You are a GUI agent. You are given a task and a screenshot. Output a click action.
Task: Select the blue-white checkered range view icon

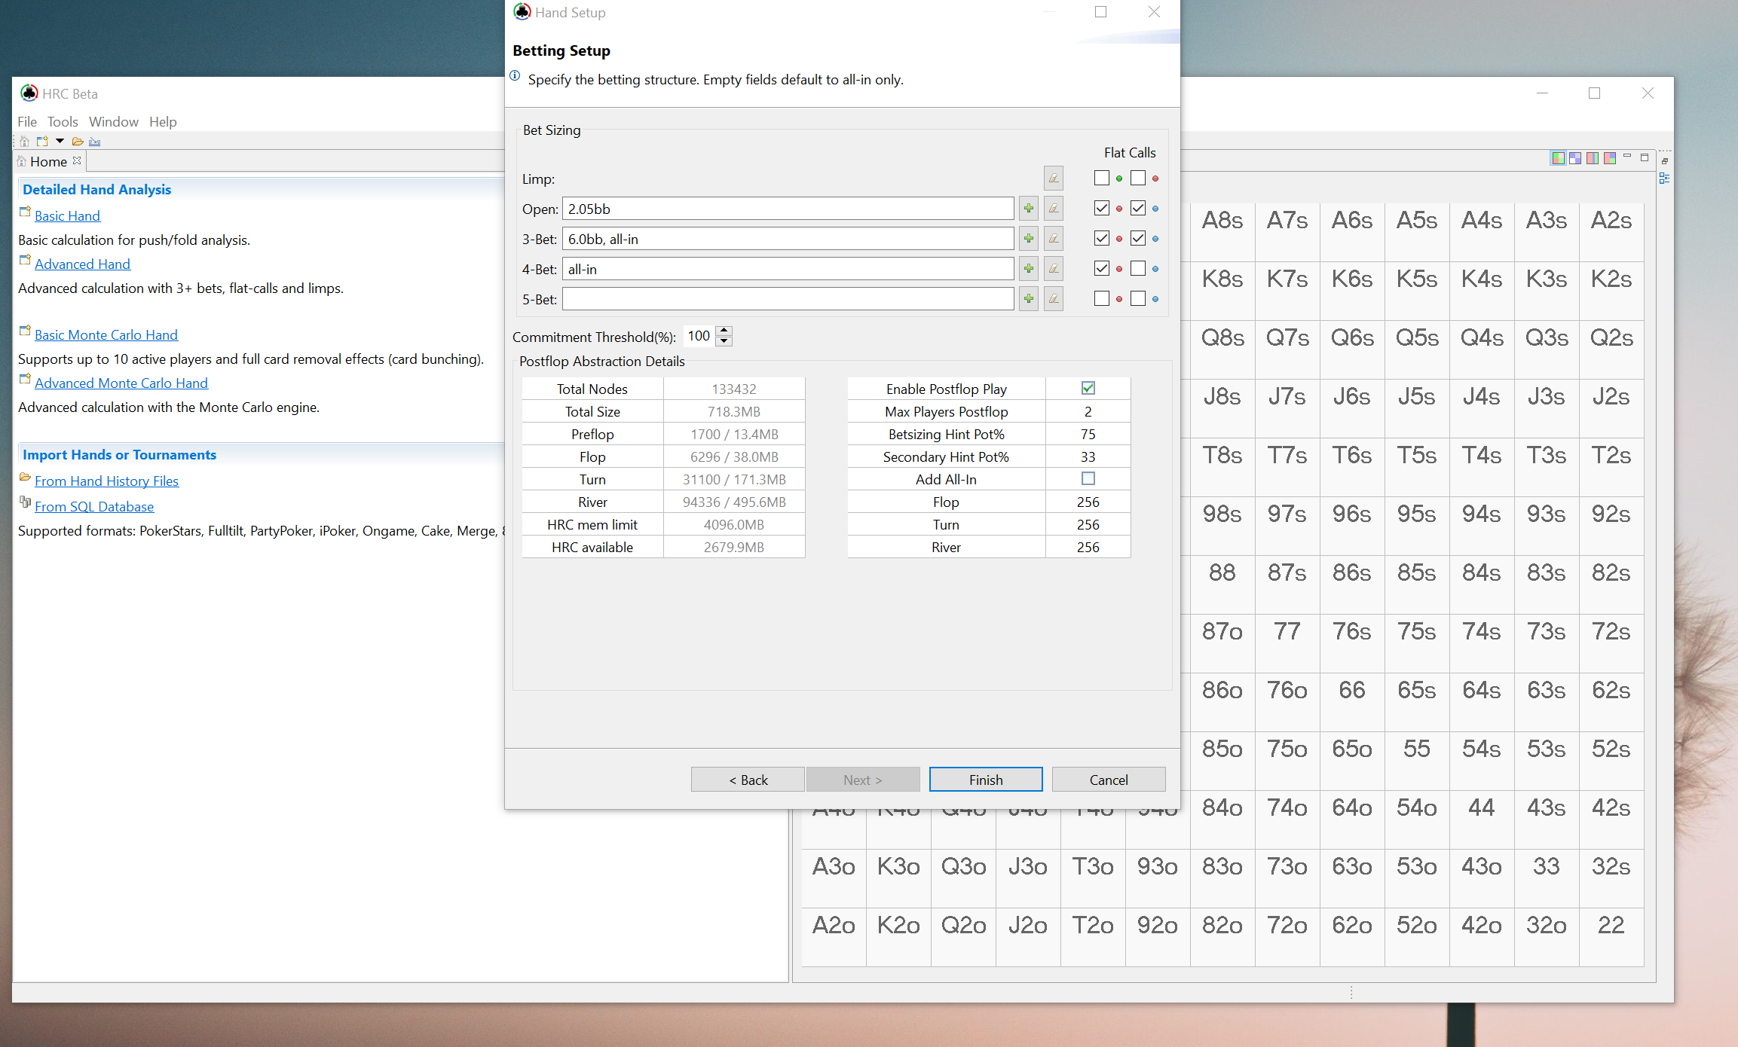tap(1575, 158)
